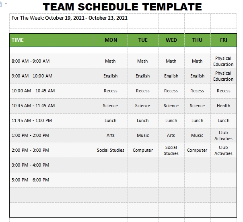Select the Team Schedule Template title
243x222 pixels.
[x=122, y=7]
